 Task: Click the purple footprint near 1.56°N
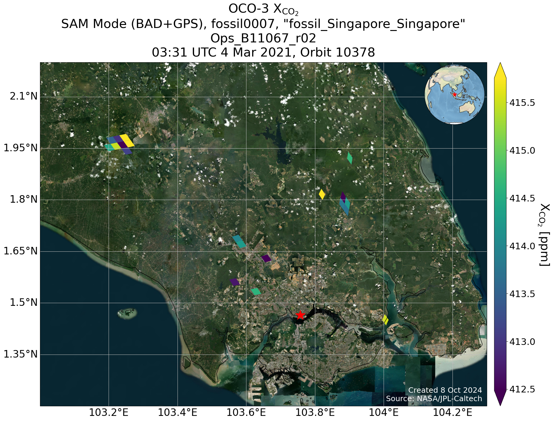coord(235,282)
